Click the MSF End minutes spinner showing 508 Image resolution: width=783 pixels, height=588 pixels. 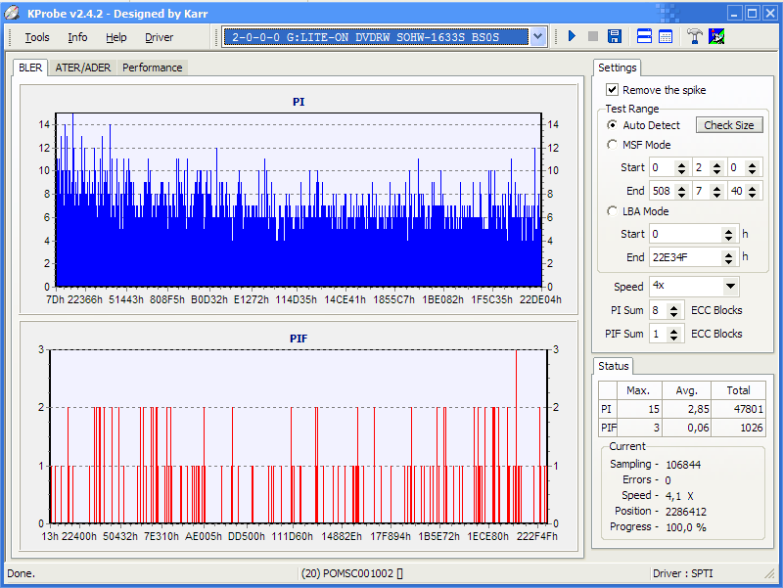click(681, 191)
